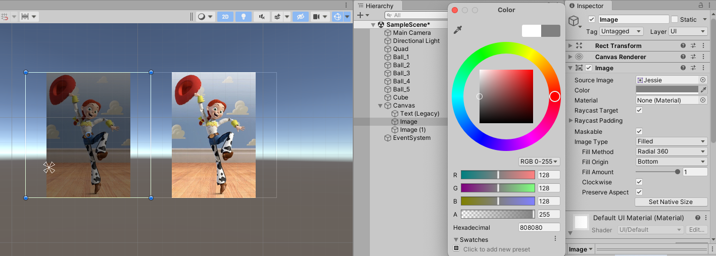This screenshot has height=256, width=716.
Task: Pick a color with the Color window eyedropper
Action: point(458,31)
